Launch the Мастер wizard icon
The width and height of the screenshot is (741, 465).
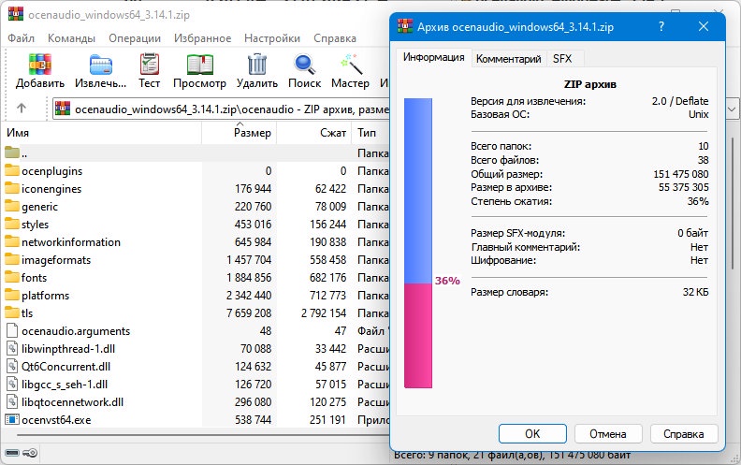[x=351, y=64]
